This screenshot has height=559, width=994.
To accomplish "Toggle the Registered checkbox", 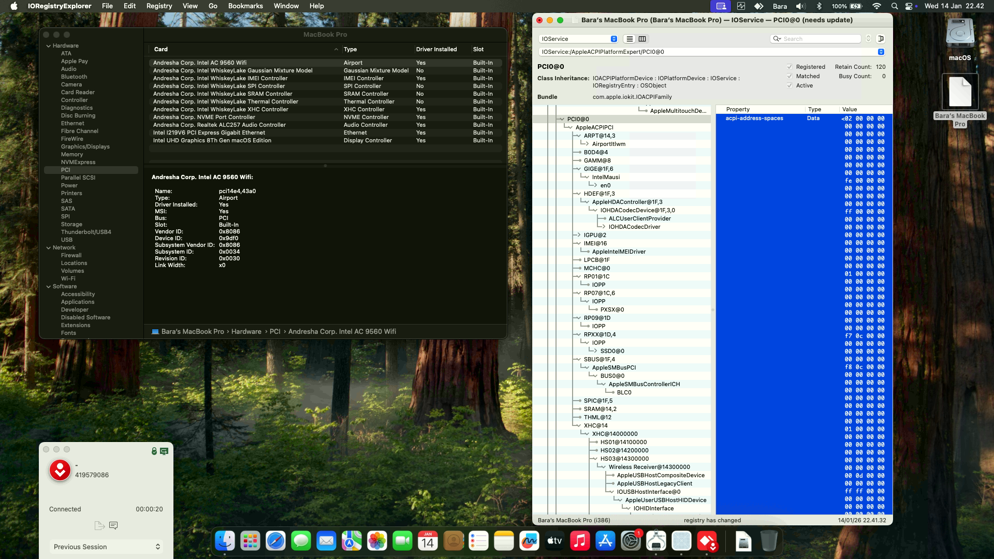I will [x=790, y=67].
